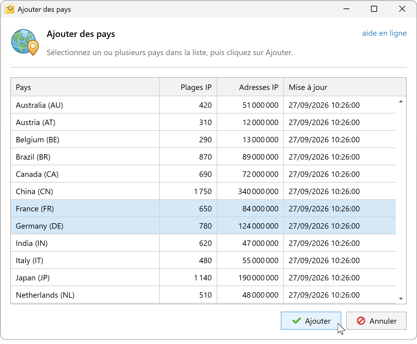Screen dimensions: 417x344
Task: Select the Canada (CA) row
Action: pyautogui.click(x=203, y=174)
